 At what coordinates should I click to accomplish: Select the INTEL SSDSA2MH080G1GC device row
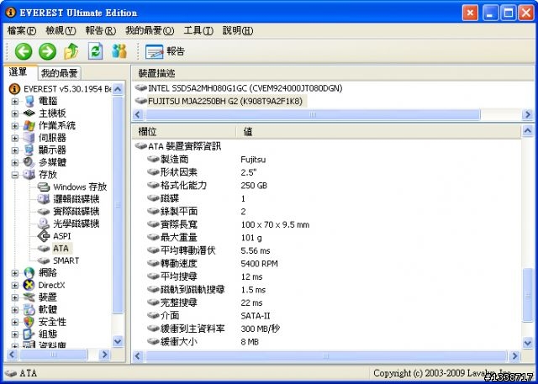[x=239, y=88]
